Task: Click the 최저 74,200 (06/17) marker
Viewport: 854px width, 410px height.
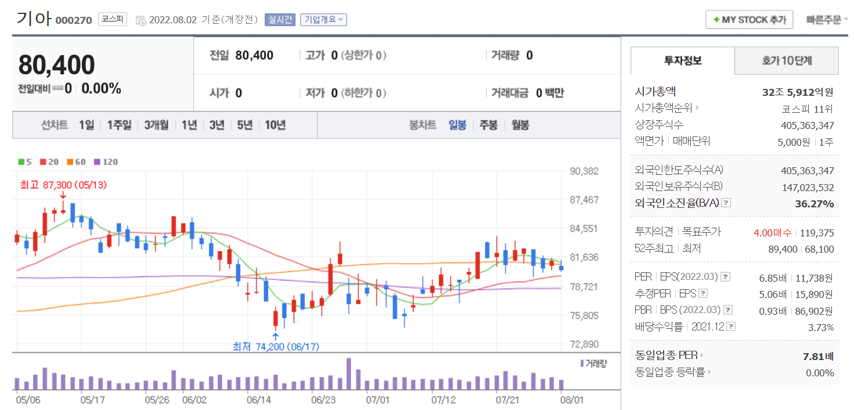Action: tap(276, 347)
